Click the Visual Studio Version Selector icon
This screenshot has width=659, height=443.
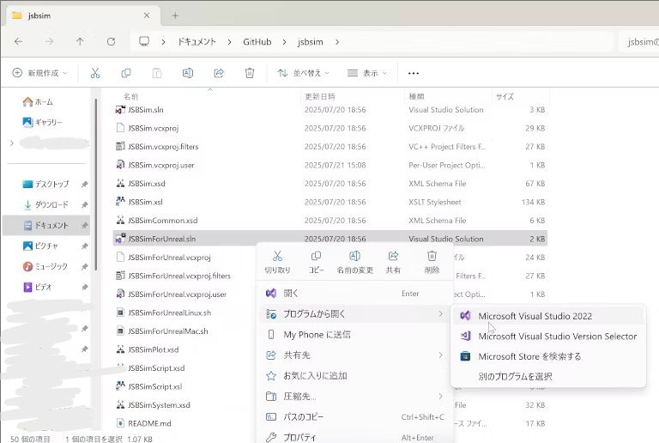point(465,336)
